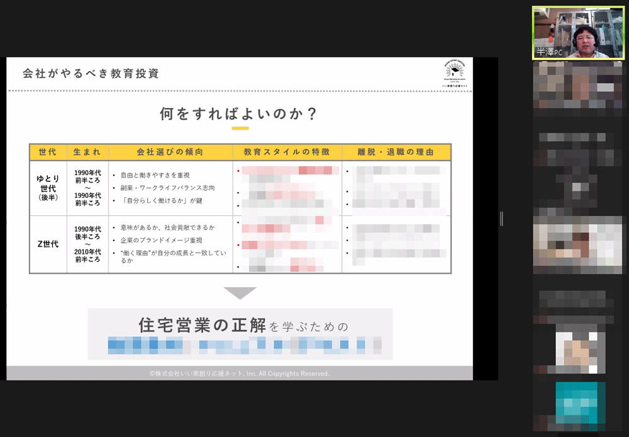Screen dimensions: 629x437
Task: Select the 離脱・退職の理由 column header
Action: coord(396,152)
